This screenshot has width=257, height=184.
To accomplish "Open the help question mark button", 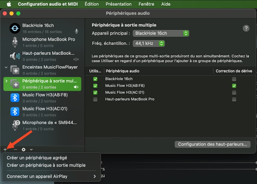I will pyautogui.click(x=246, y=28).
